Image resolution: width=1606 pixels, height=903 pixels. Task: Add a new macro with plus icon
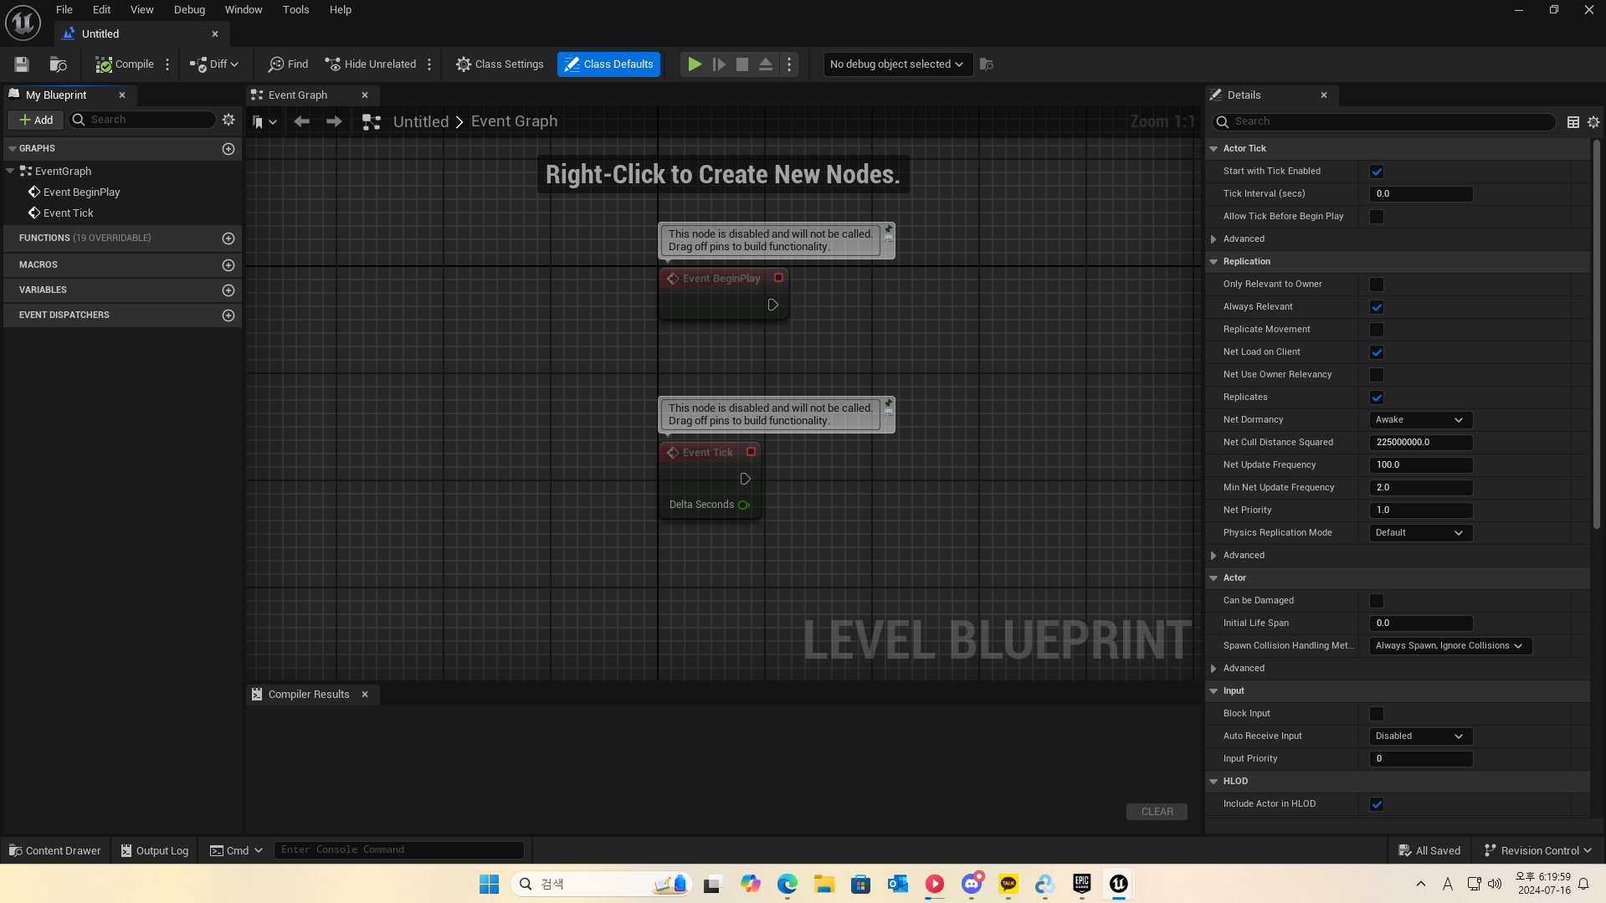click(228, 265)
